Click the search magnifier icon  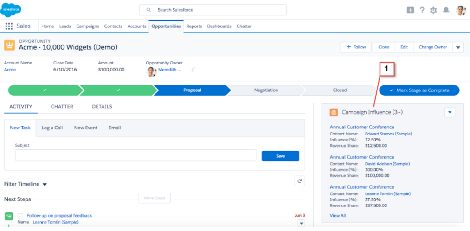[x=148, y=10]
